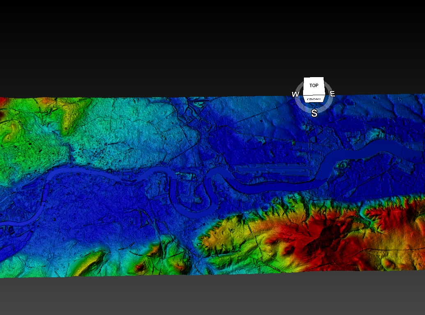Click the small river bend west of big loop
This screenshot has height=315, width=425.
click(x=149, y=177)
